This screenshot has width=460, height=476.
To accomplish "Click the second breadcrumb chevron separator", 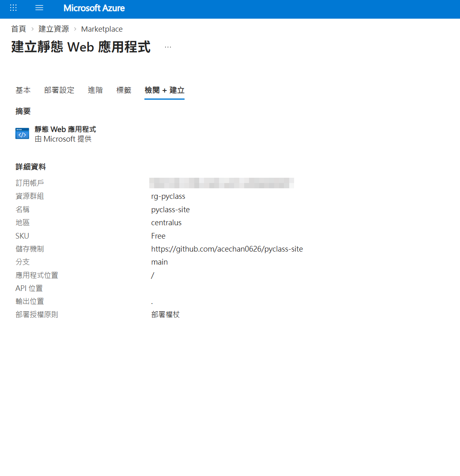I will click(x=75, y=29).
